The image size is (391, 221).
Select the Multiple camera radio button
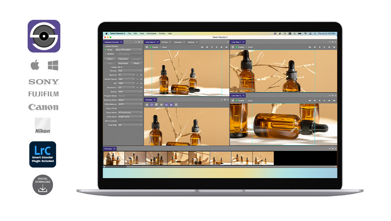106,54
